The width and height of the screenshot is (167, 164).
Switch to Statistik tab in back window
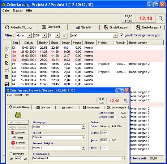click(x=83, y=27)
